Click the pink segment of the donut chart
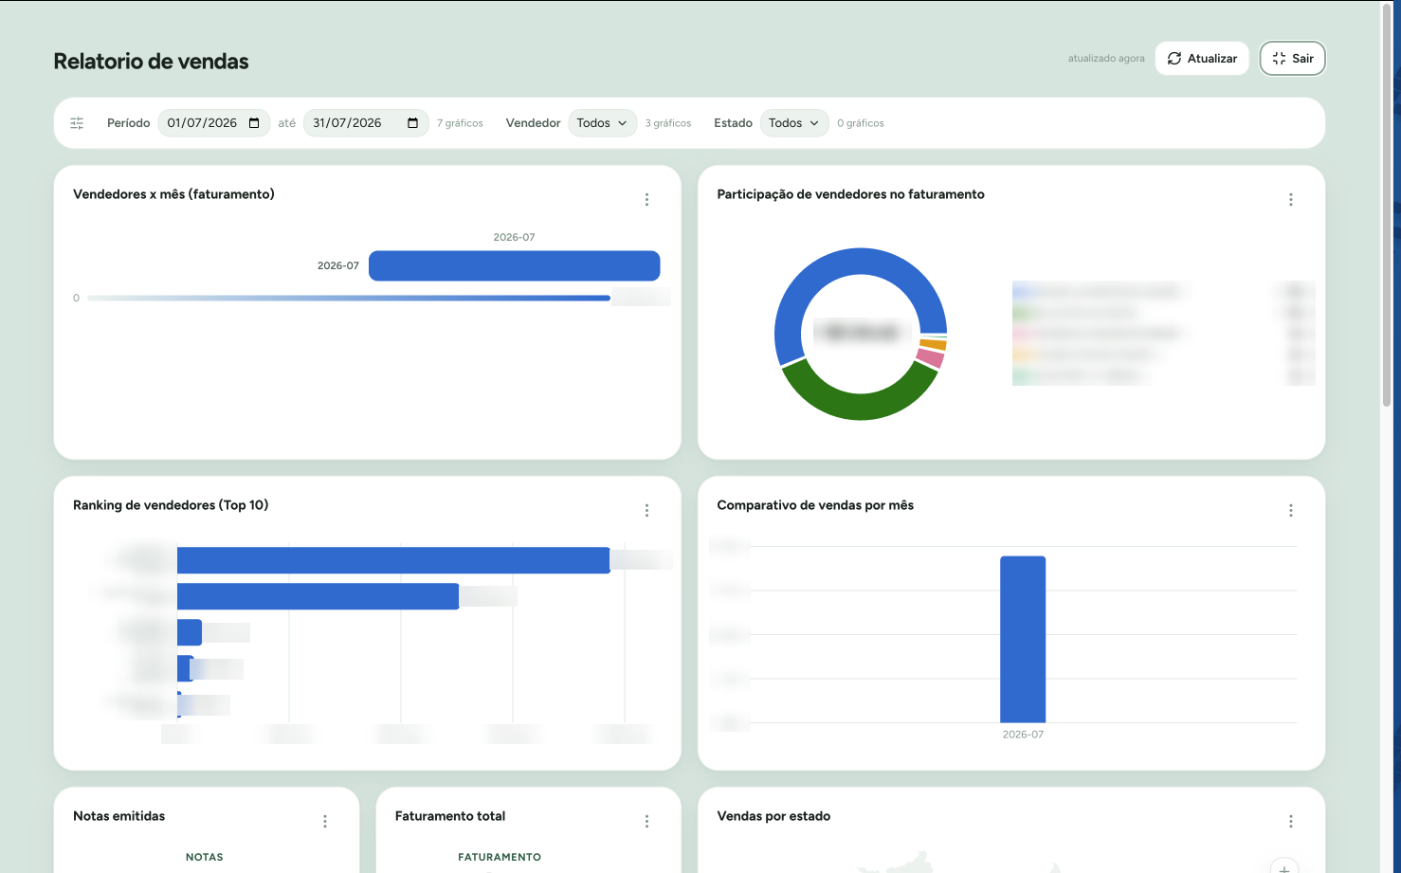The image size is (1401, 873). (x=931, y=358)
